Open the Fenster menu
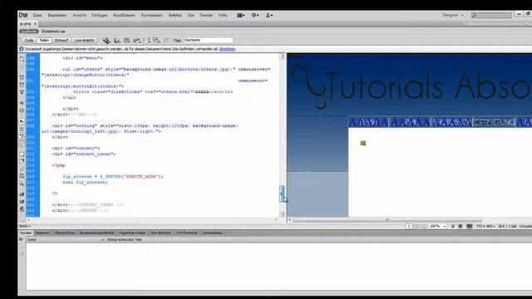Viewport: 532px width, 299px height. (x=206, y=15)
